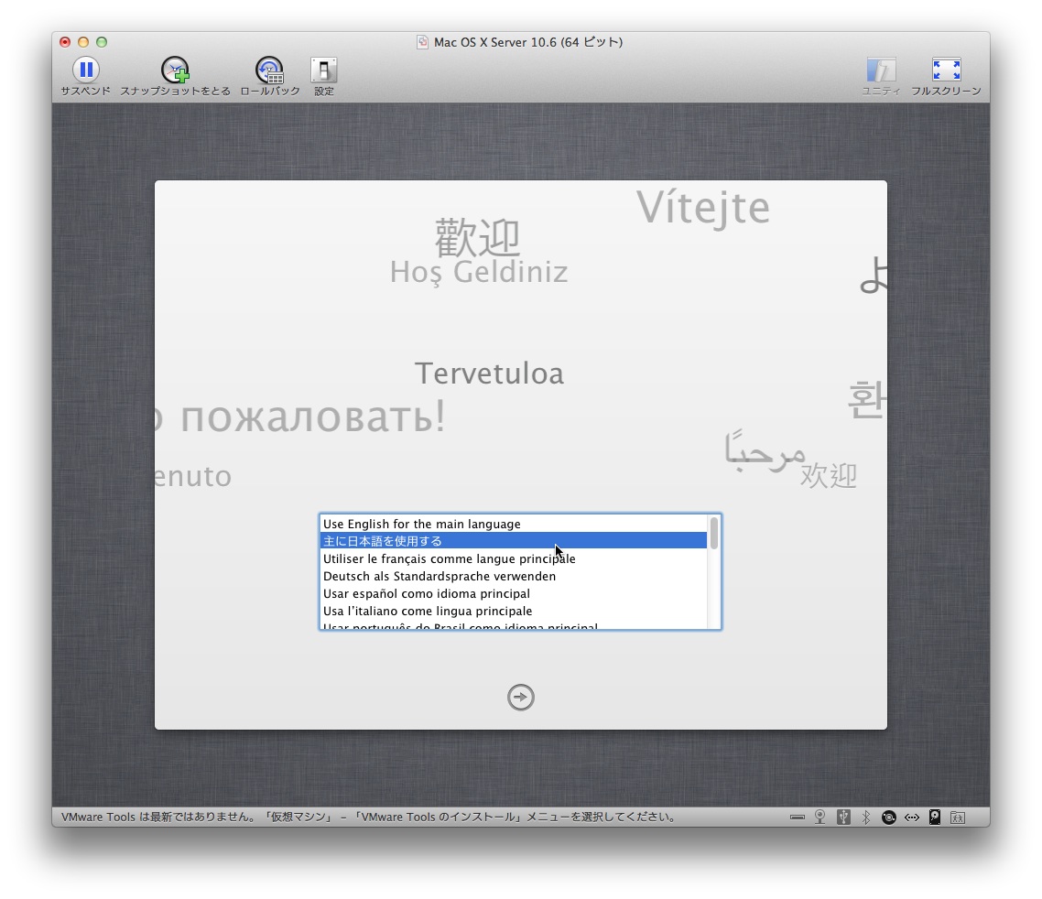Minimize the window with yellow button
Screen dimensions: 1042x899
tap(83, 42)
